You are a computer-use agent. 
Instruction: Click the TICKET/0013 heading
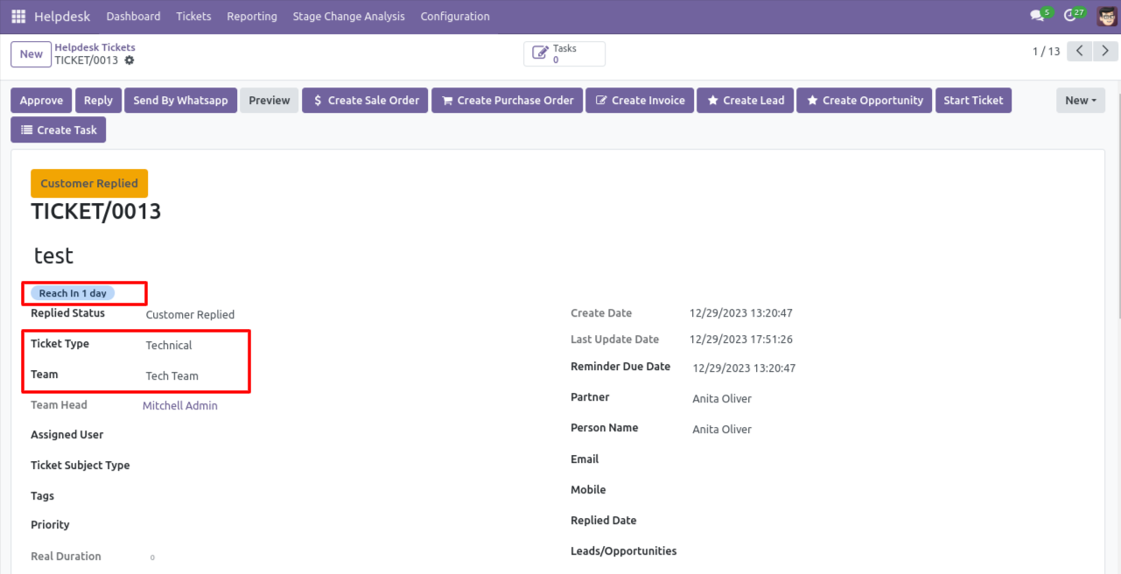pos(96,211)
